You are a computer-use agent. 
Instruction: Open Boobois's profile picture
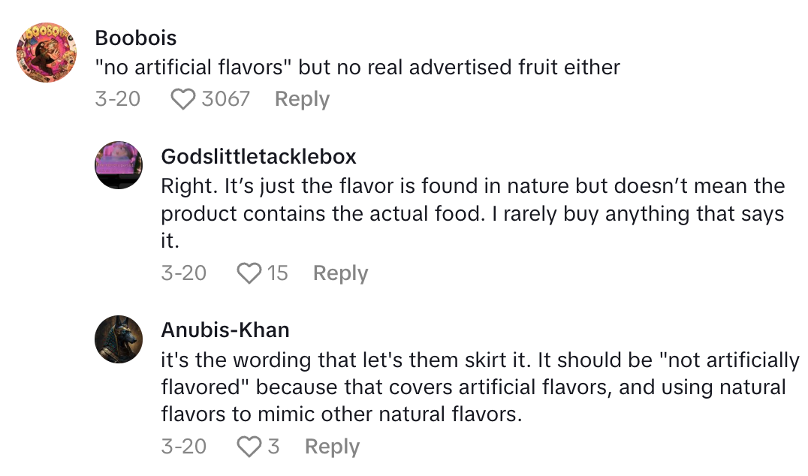pyautogui.click(x=47, y=53)
